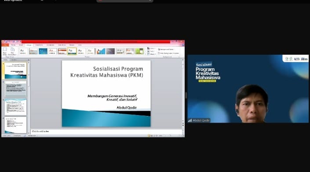Click PowerPoint Help icon in ribbon corner
The width and height of the screenshot is (310, 172).
pyautogui.click(x=183, y=45)
